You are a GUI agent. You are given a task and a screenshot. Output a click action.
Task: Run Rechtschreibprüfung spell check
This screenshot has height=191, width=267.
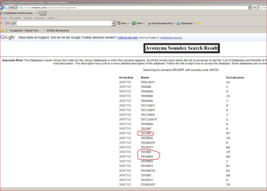pos(160,23)
